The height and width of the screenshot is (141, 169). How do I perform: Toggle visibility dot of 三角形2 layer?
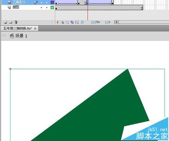click(41, 2)
